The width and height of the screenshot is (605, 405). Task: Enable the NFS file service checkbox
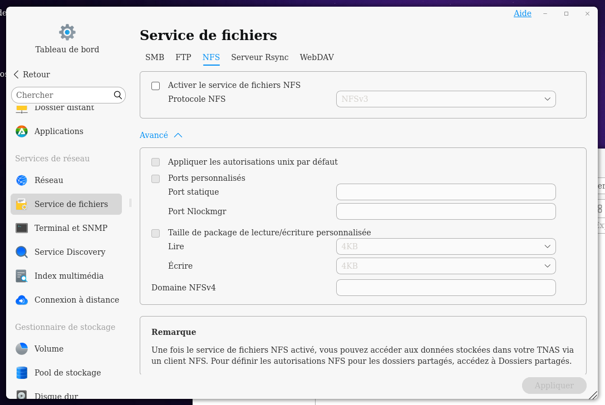point(156,86)
